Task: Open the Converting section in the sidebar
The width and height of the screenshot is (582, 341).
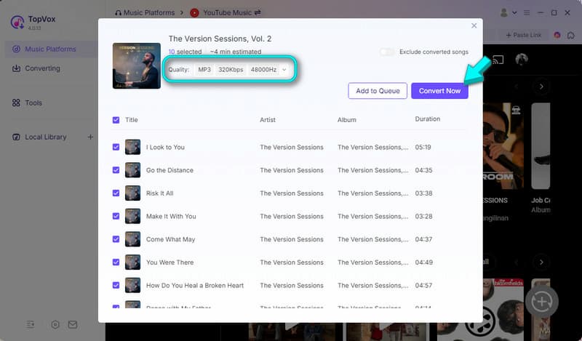Action: 42,68
